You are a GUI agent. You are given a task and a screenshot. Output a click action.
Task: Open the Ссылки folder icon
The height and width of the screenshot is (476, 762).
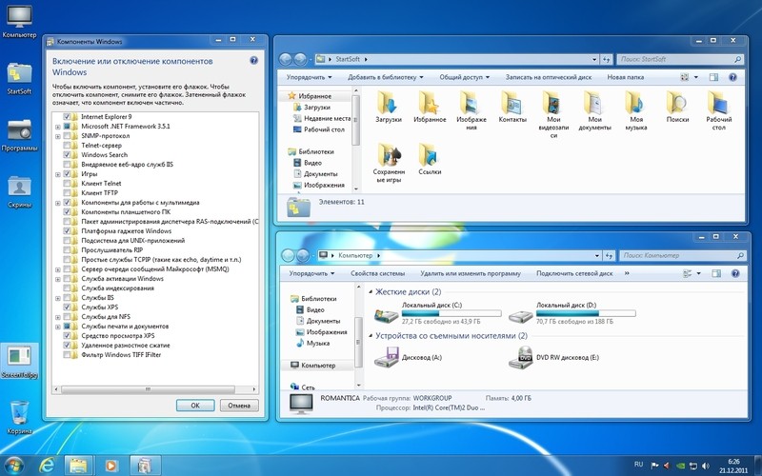pos(430,155)
